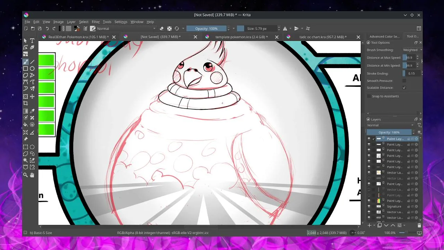The height and width of the screenshot is (250, 444).
Task: Open the Settings menu
Action: pyautogui.click(x=121, y=22)
